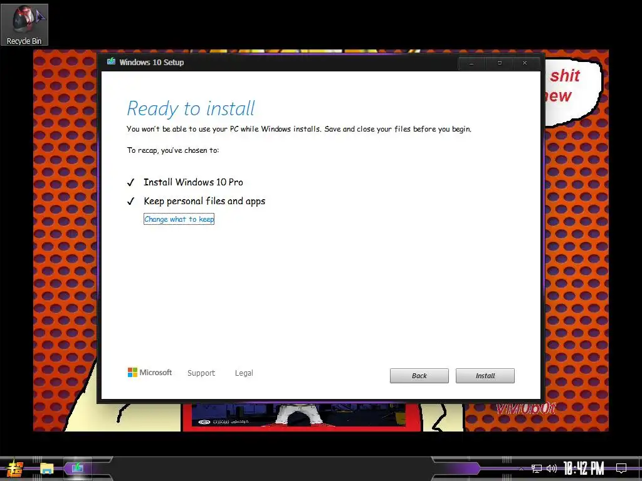642x481 pixels.
Task: Maximize the Windows 10 Setup window
Action: [x=499, y=63]
